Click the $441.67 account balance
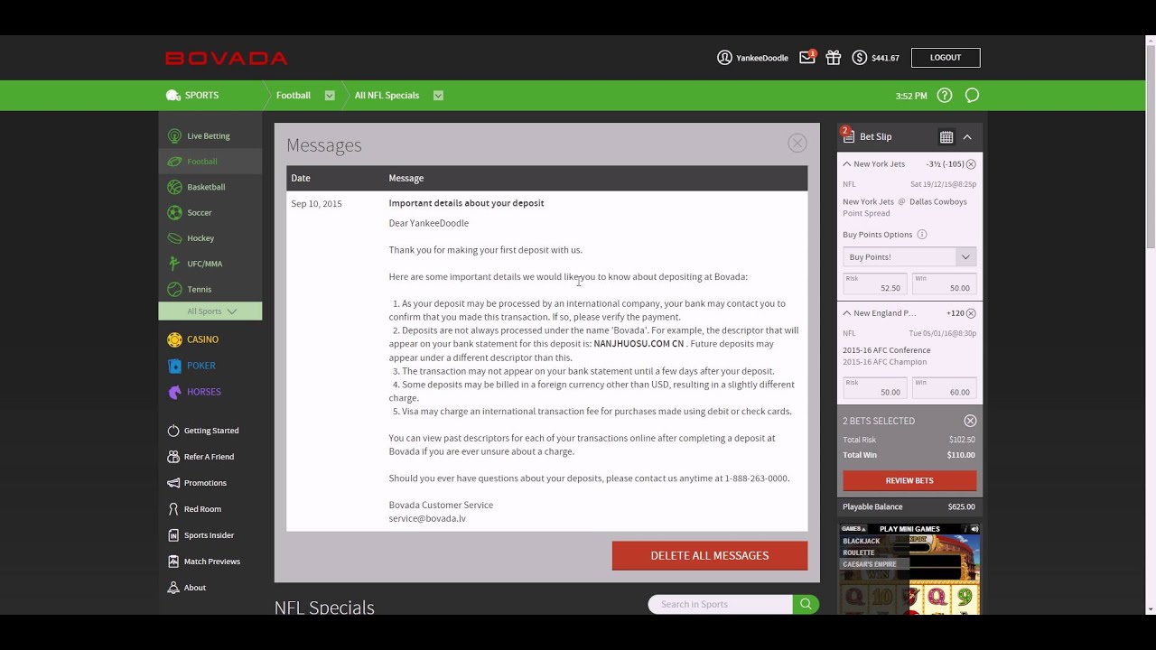Image resolution: width=1156 pixels, height=650 pixels. pos(885,58)
